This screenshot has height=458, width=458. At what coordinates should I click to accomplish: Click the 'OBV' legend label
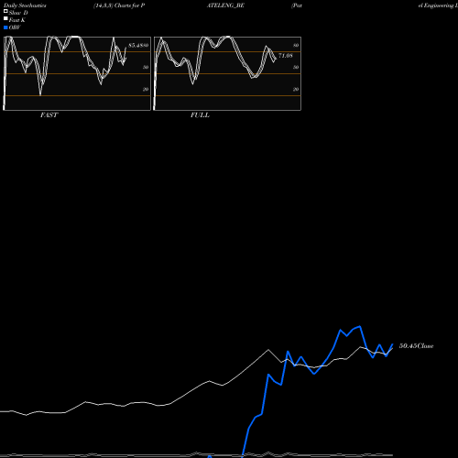tap(15, 27)
